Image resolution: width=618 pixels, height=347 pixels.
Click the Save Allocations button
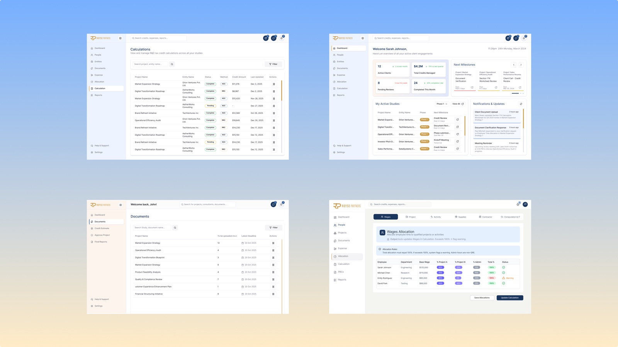coord(482,298)
